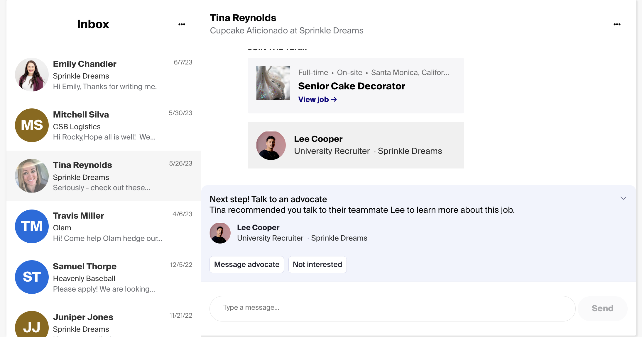Click the Type a message field
Viewport: 642px width, 337px height.
[392, 308]
